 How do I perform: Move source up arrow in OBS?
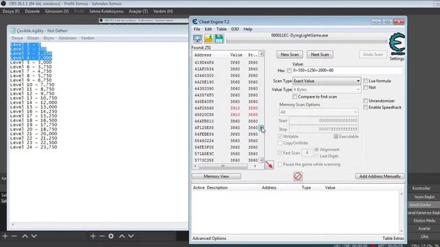[x=122, y=236]
